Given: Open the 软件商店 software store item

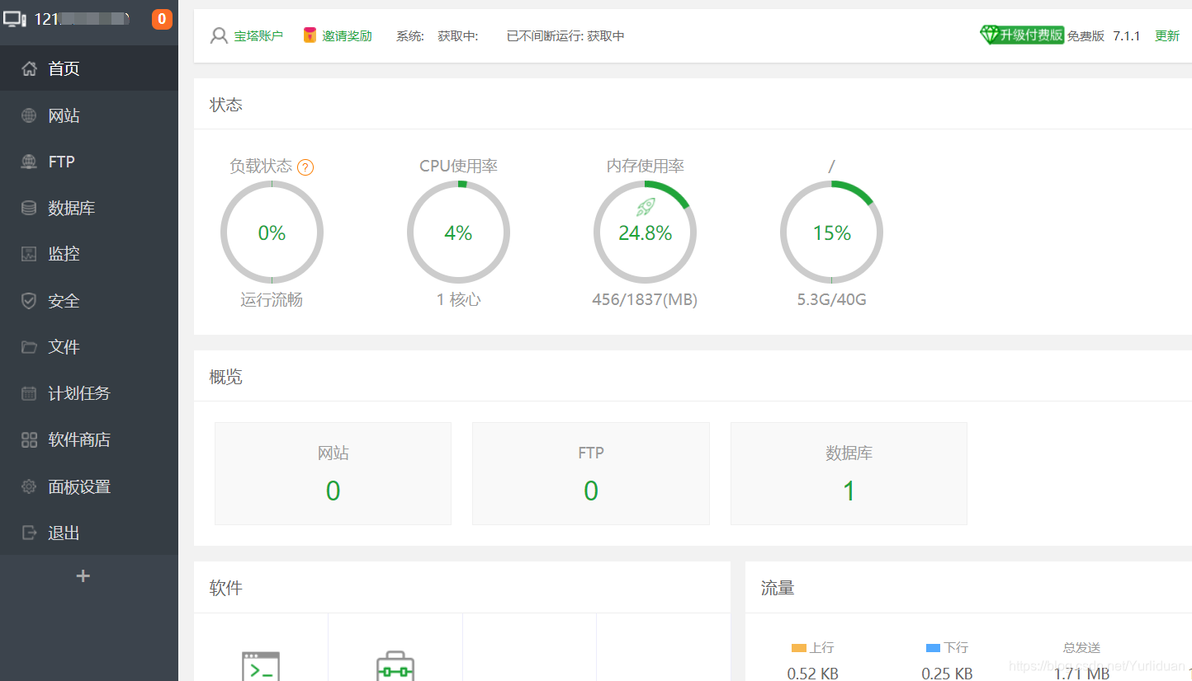Looking at the screenshot, I should (x=89, y=439).
